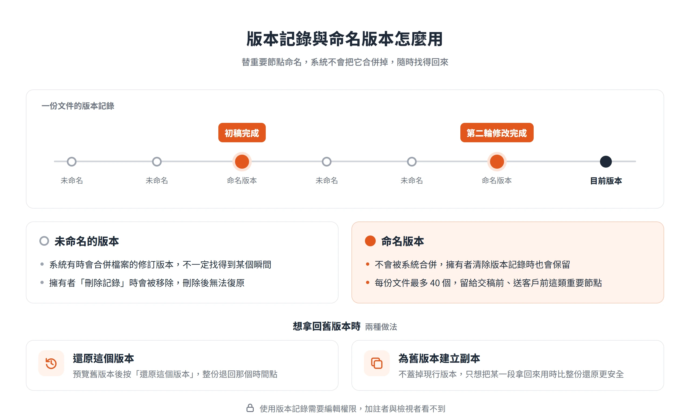Click the orange node under 第二輪修改完成
This screenshot has height=419, width=690.
click(x=497, y=161)
